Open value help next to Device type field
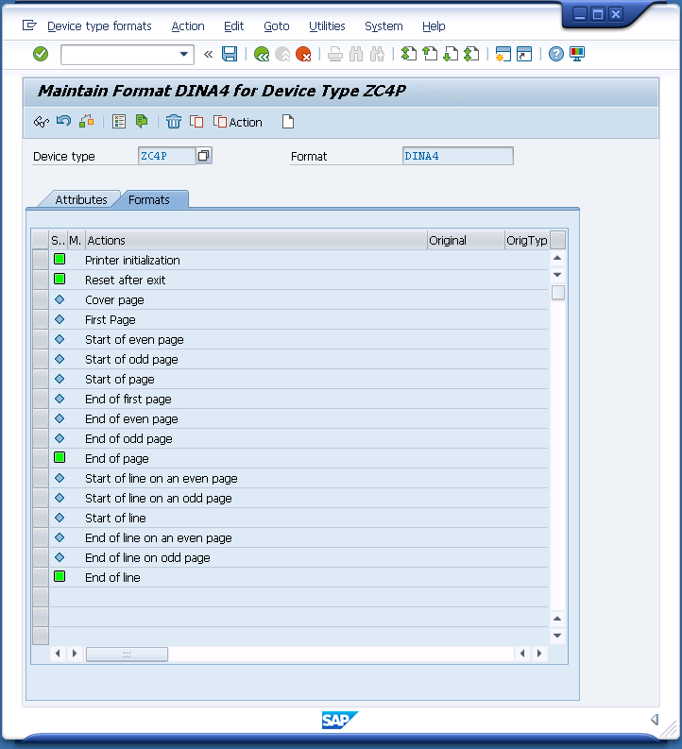The height and width of the screenshot is (749, 682). click(x=204, y=156)
